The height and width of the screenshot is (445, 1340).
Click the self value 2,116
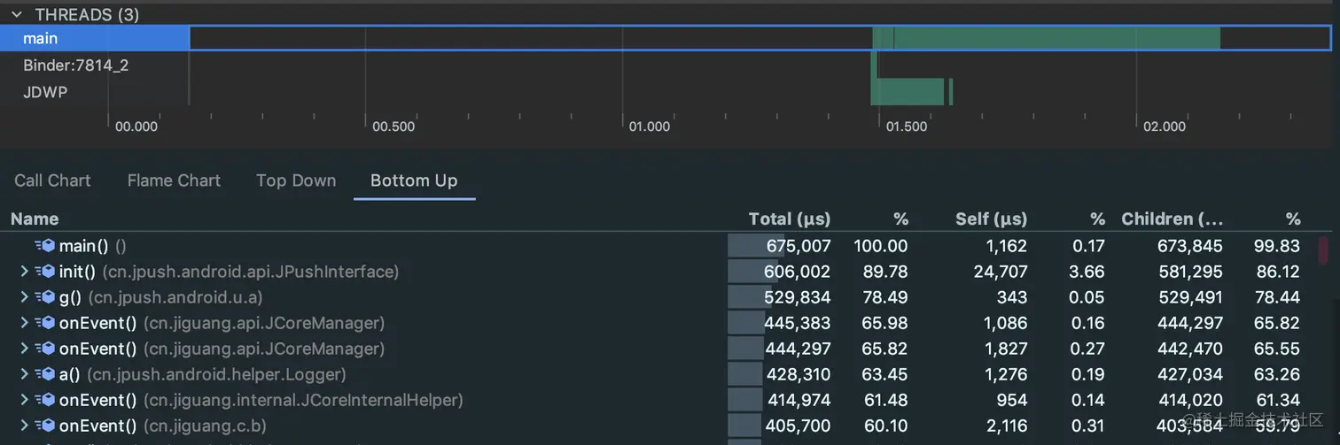point(1005,426)
